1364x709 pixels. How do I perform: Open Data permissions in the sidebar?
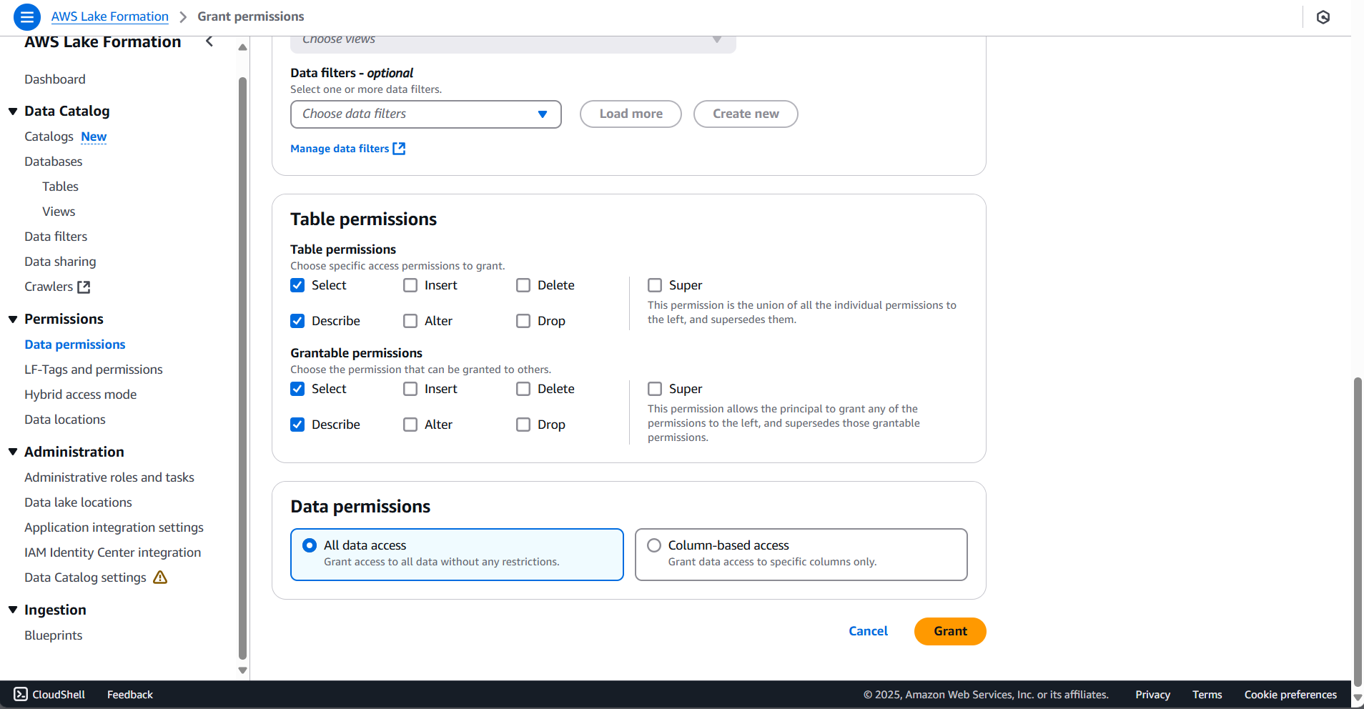point(75,344)
